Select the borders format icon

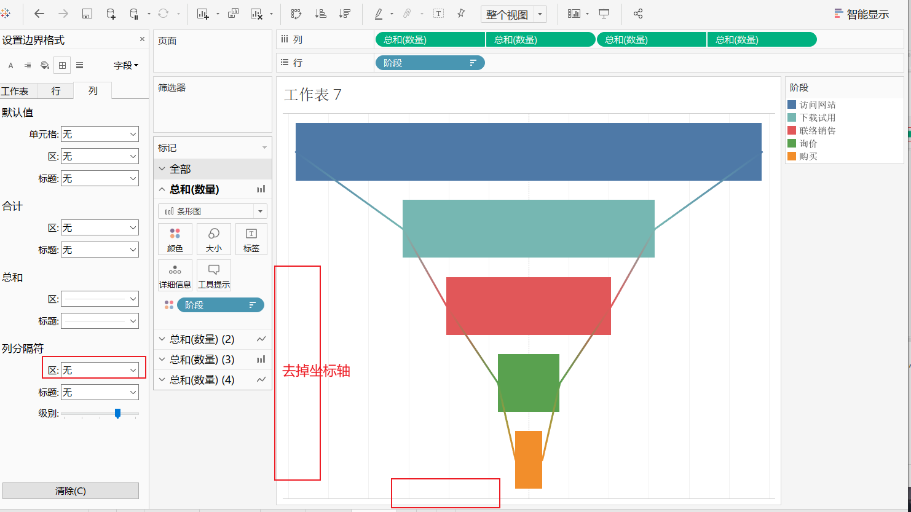[x=62, y=65]
